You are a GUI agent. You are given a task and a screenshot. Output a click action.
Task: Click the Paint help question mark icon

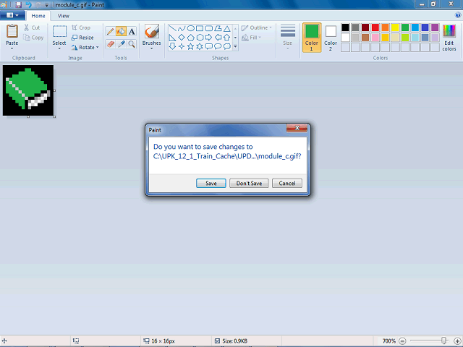pyautogui.click(x=458, y=15)
